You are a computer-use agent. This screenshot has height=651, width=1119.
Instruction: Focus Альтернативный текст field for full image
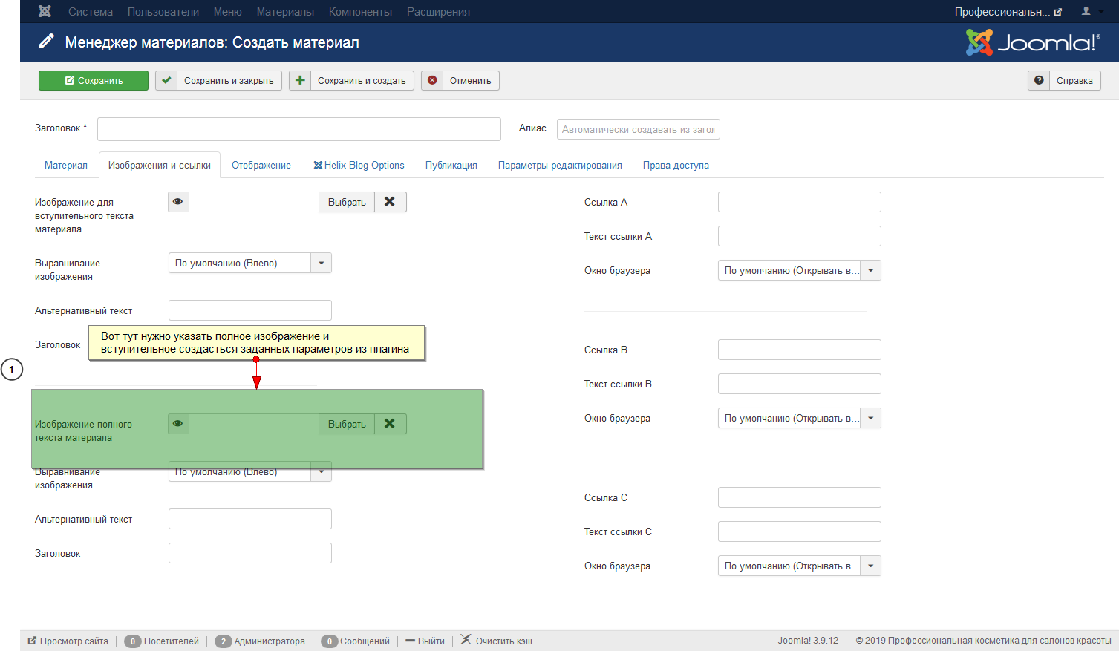[x=250, y=519]
